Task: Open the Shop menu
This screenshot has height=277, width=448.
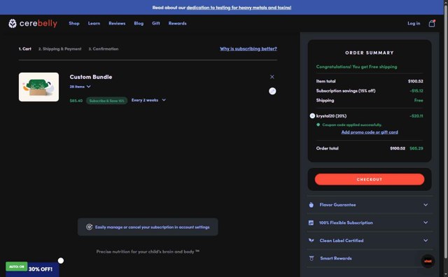Action: (74, 23)
